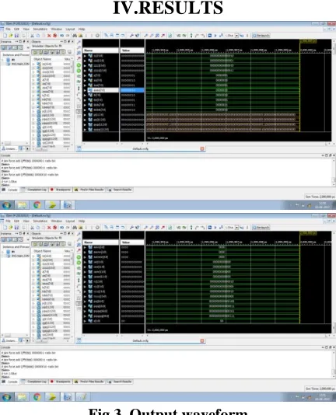Click green Next Transition icon in upper window
This screenshot has height=415, width=336.
click(x=79, y=71)
